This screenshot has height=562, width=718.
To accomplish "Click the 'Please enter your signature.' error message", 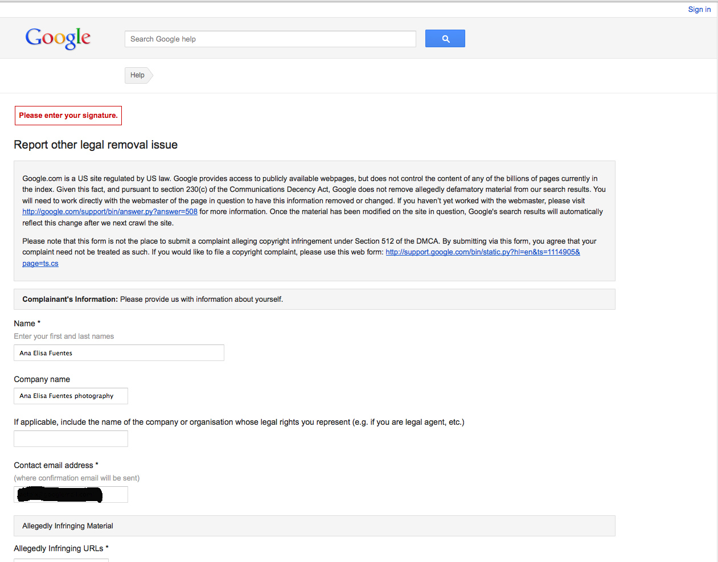I will (x=68, y=116).
